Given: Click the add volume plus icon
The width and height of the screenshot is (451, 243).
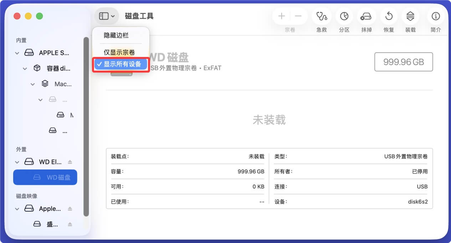Looking at the screenshot, I should pyautogui.click(x=281, y=16).
